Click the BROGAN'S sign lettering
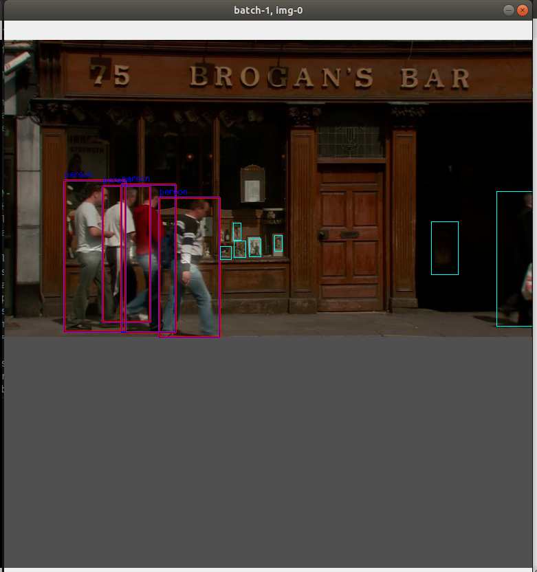This screenshot has width=537, height=572. coord(281,77)
